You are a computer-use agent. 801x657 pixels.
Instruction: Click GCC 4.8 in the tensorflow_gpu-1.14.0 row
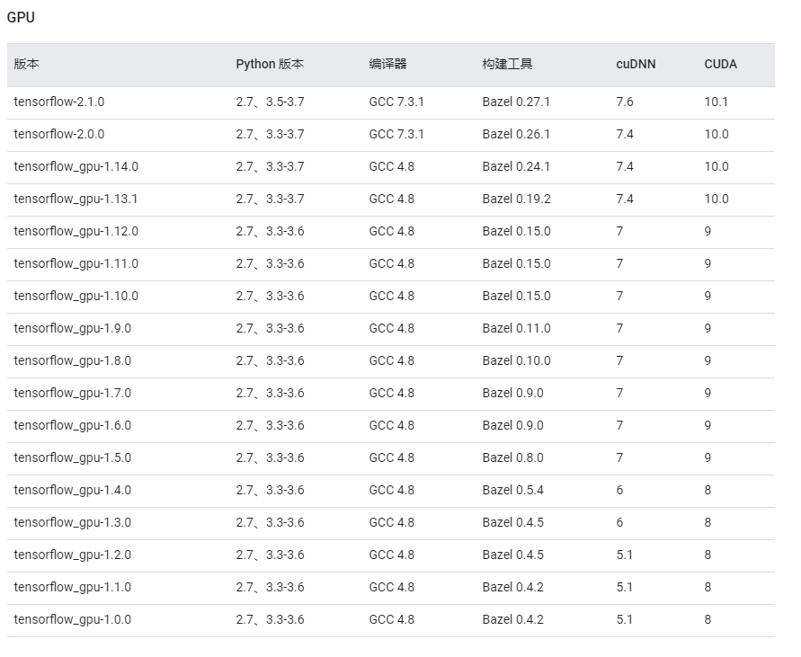pos(392,166)
